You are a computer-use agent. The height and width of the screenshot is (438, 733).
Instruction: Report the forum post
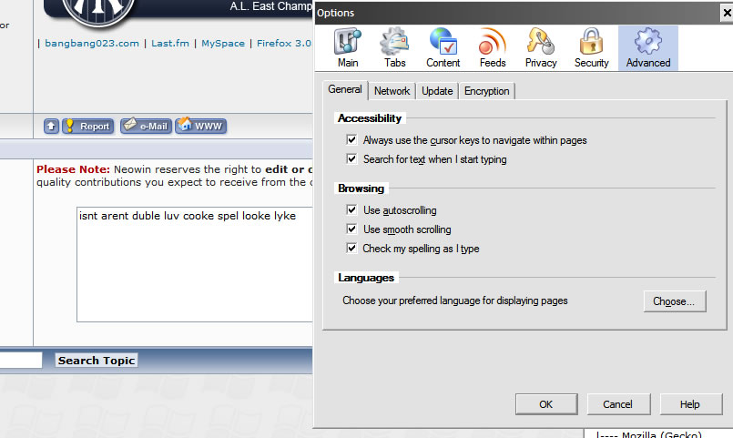coord(88,127)
